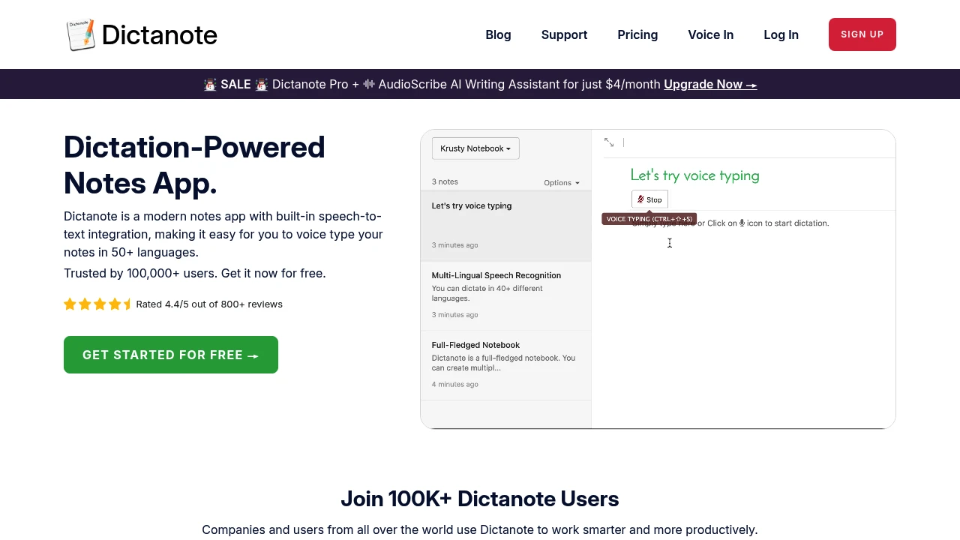Select the Full-Fledged Notebook note
Image resolution: width=960 pixels, height=540 pixels.
505,365
